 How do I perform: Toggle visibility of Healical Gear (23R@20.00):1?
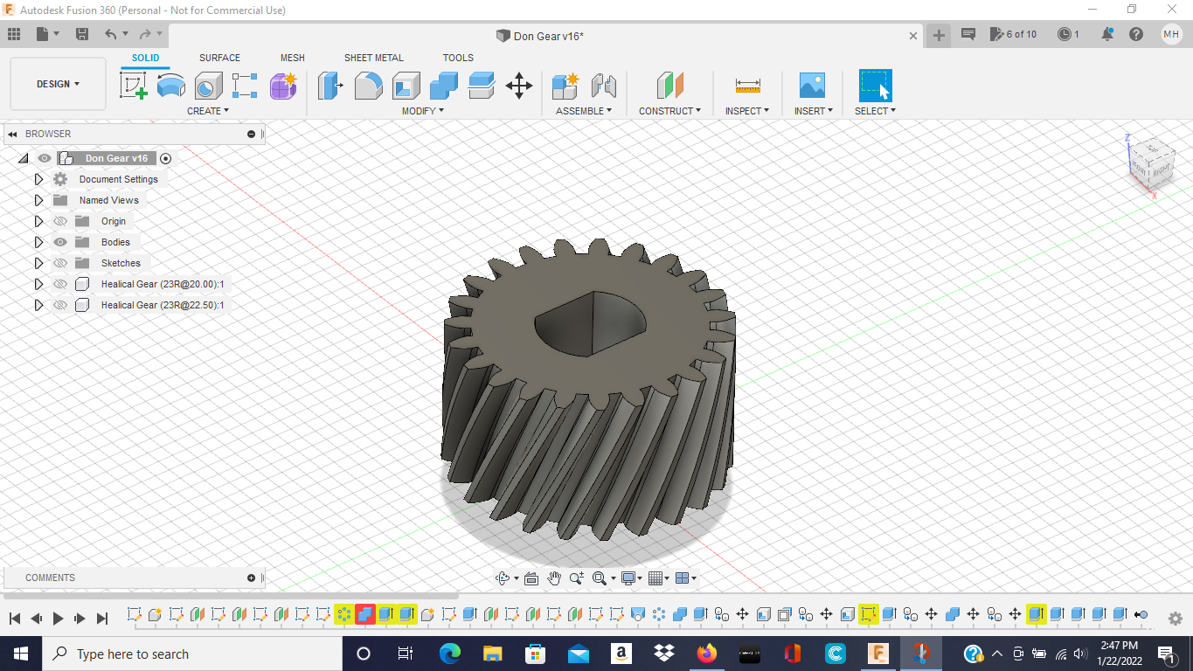pyautogui.click(x=59, y=284)
